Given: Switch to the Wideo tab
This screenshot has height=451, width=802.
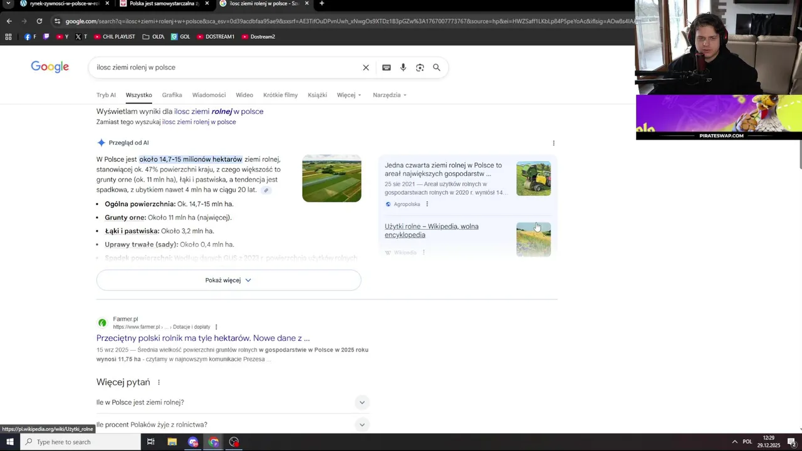Looking at the screenshot, I should pos(244,95).
